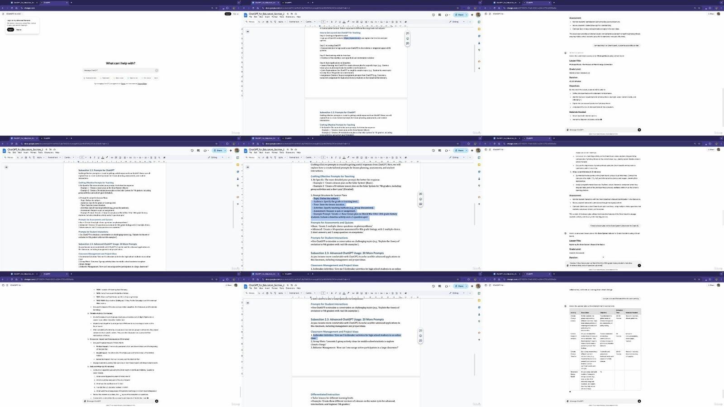Click voice icon inside ChatGPT home message box

pyautogui.click(x=157, y=70)
